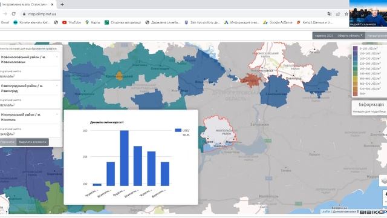387x218 pixels.
Task: Remove the Нікопольський район item
Action: pos(57,114)
